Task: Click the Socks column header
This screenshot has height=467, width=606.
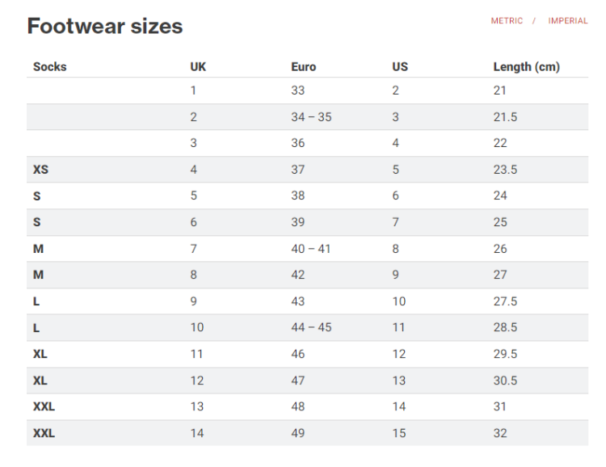Action: click(x=50, y=66)
